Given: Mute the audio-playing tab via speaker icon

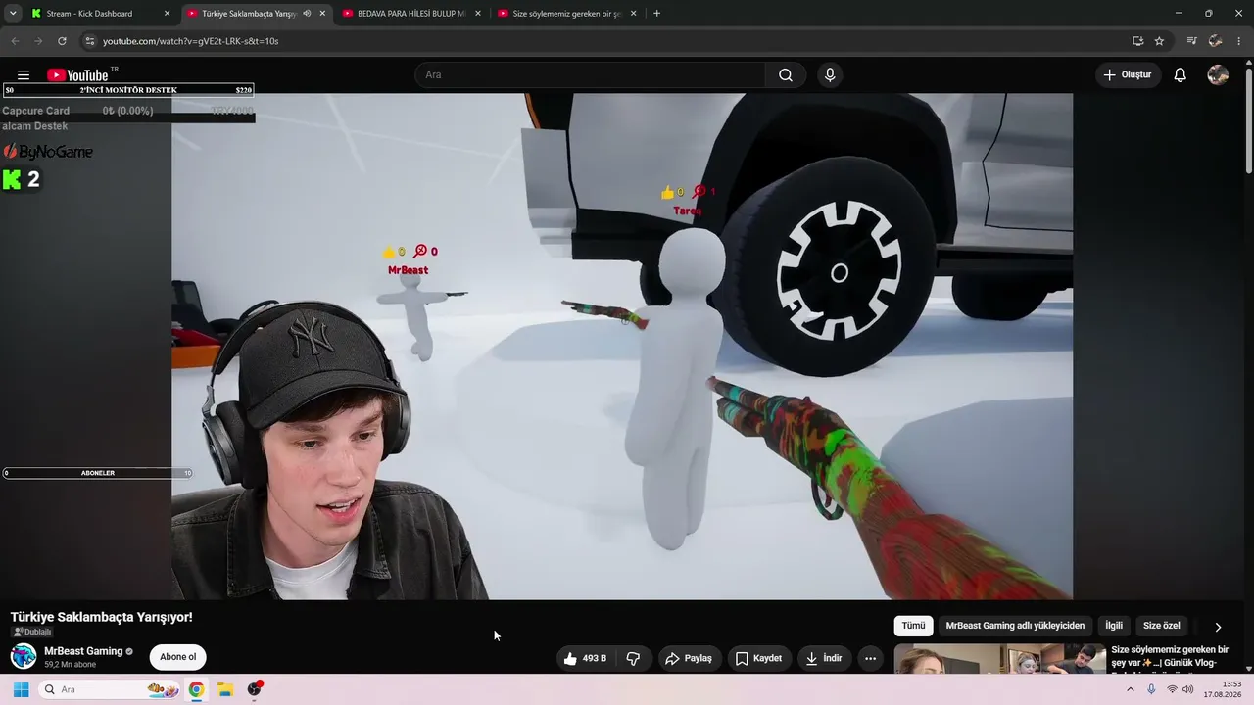Looking at the screenshot, I should tap(308, 14).
